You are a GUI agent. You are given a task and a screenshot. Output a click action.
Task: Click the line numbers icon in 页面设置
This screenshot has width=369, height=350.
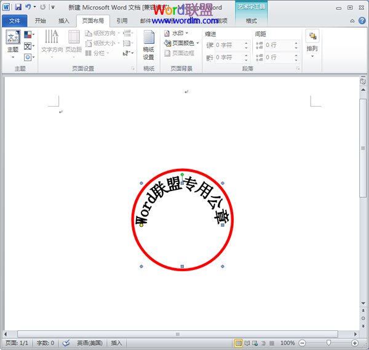tap(128, 43)
